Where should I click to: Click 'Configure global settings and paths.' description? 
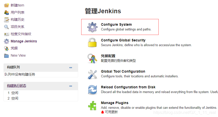[x=126, y=29]
